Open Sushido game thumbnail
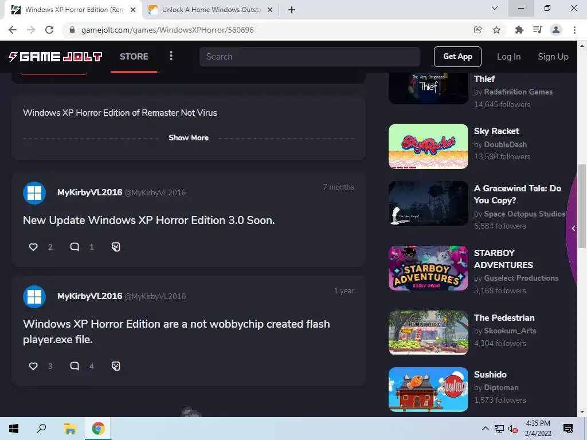Viewport: 587px width, 440px height. click(x=428, y=390)
